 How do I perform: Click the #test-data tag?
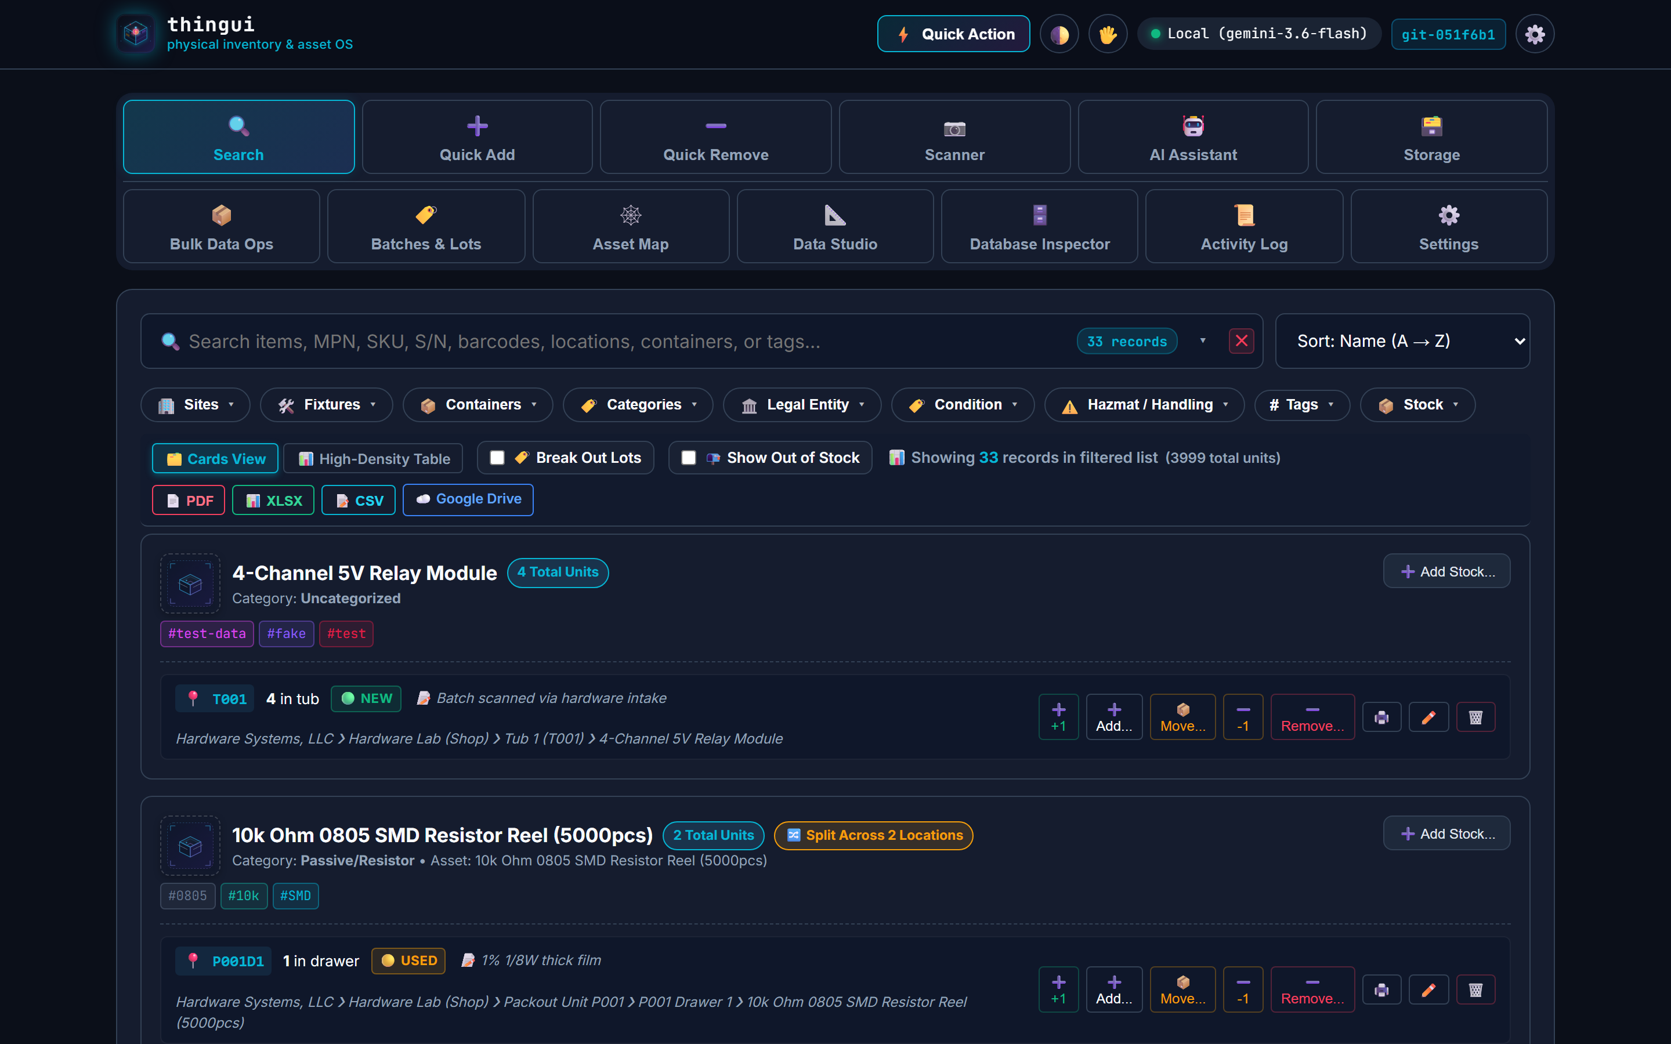[x=207, y=633]
